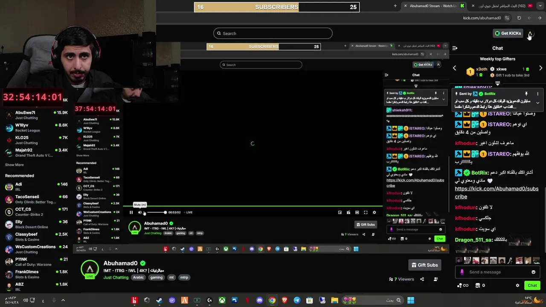This screenshot has height=307, width=546.
Task: Toggle theater mode in the mirrored player
Action: (357, 212)
